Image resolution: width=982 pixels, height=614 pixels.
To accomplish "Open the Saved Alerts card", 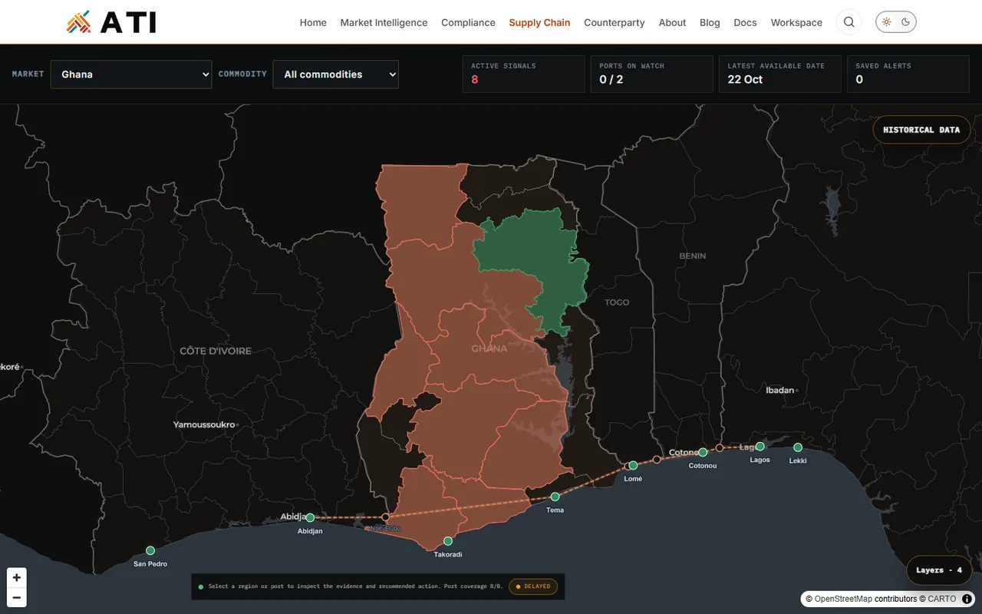I will click(908, 74).
